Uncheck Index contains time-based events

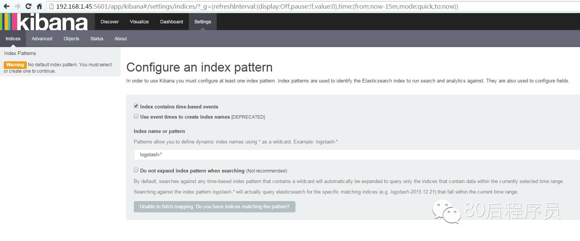[136, 106]
